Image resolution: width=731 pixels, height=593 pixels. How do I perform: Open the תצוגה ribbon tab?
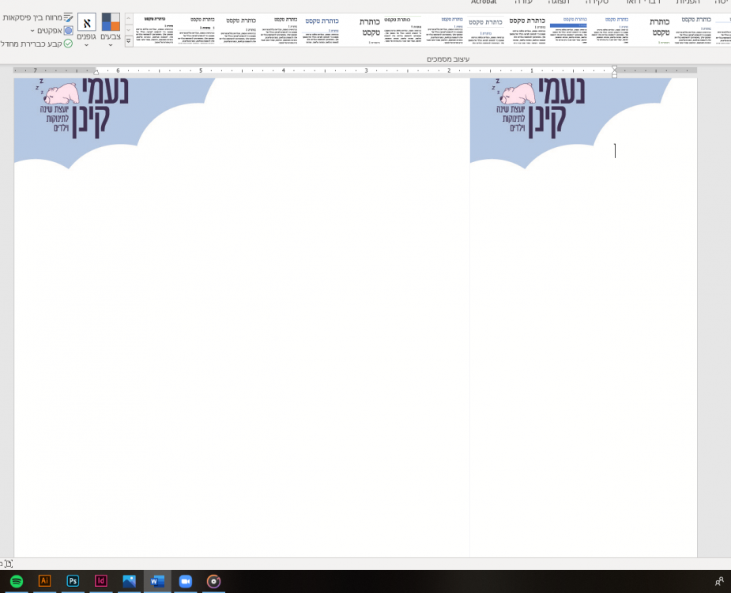click(x=559, y=2)
